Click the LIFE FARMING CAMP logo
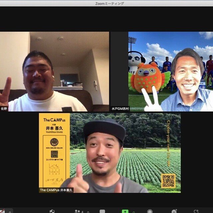 point(54,169)
